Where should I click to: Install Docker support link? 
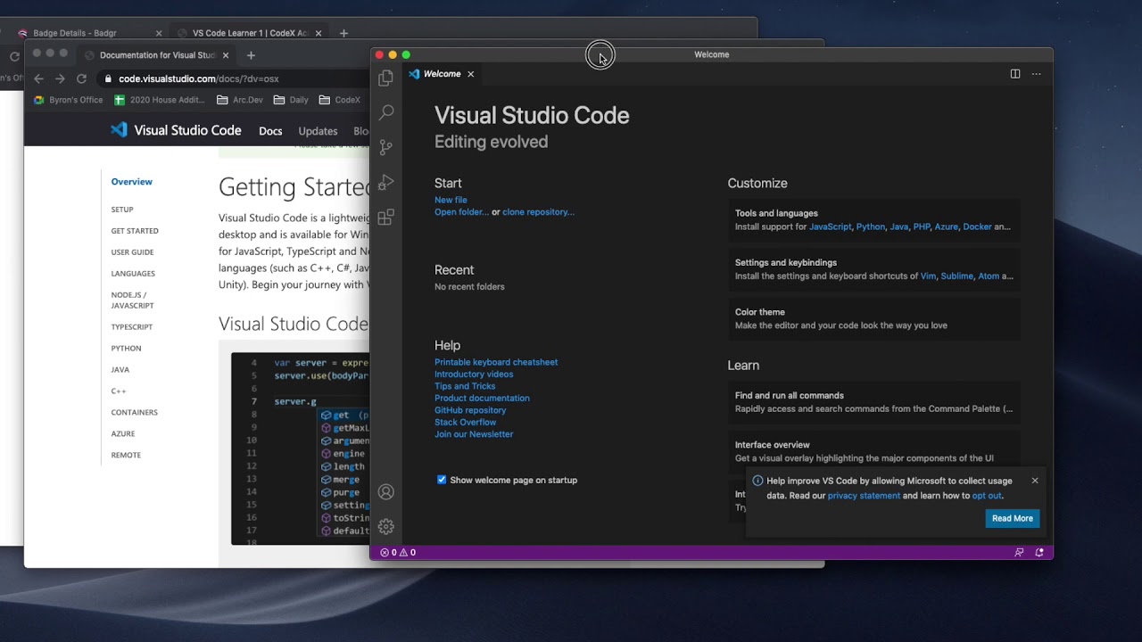977,226
